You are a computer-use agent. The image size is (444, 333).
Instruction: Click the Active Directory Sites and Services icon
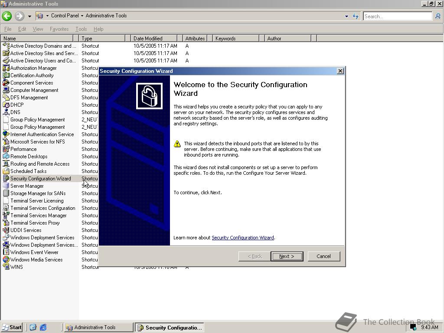coord(6,53)
